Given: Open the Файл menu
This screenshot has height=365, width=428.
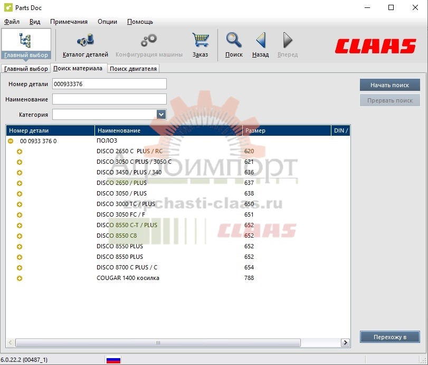Looking at the screenshot, I should [x=12, y=22].
